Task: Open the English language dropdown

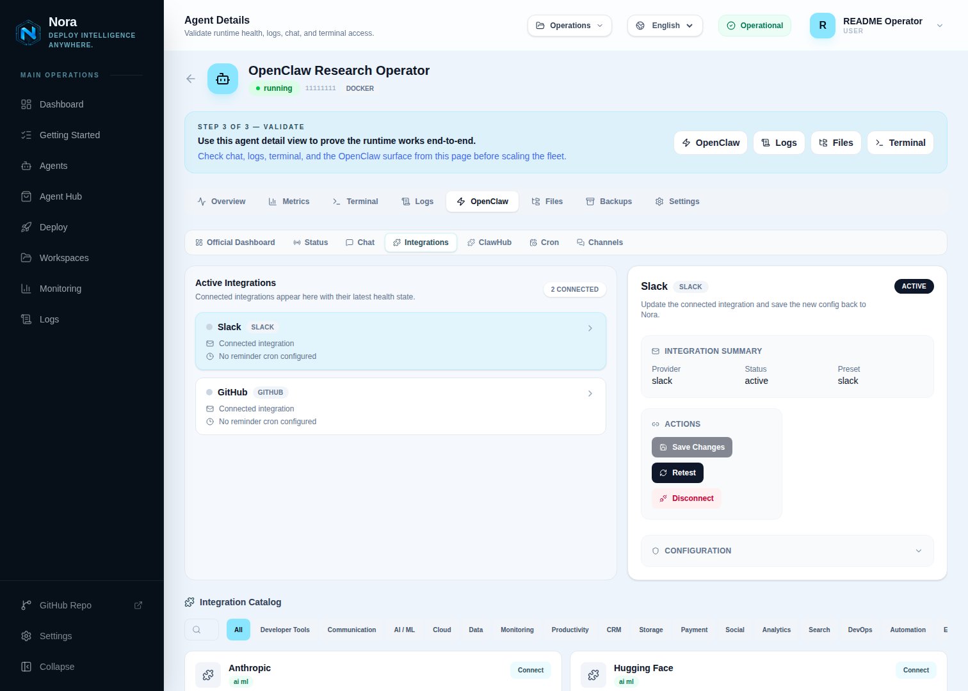Action: [665, 26]
